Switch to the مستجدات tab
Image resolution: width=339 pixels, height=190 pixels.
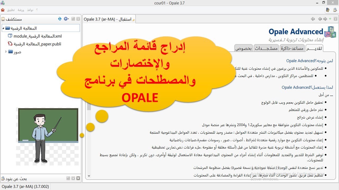click(x=266, y=48)
